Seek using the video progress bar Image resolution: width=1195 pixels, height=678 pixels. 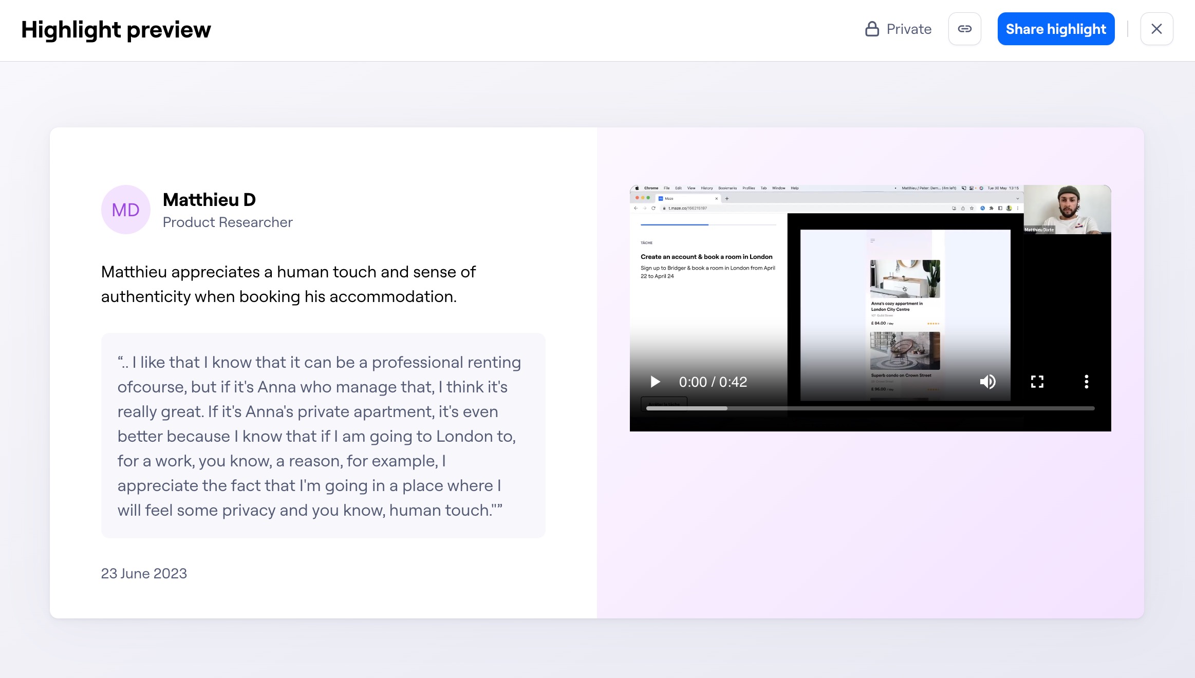(x=870, y=408)
